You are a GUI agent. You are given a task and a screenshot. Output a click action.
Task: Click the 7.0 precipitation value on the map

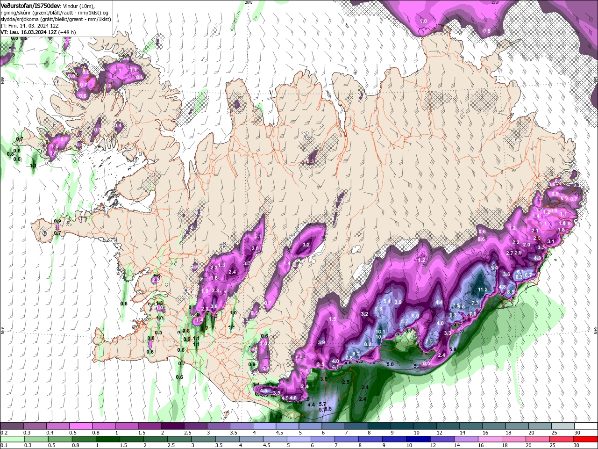pos(473,314)
